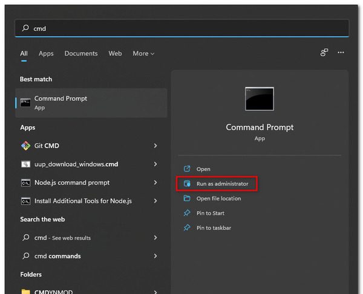
Task: Click the Run as administrator shield icon
Action: 187,184
